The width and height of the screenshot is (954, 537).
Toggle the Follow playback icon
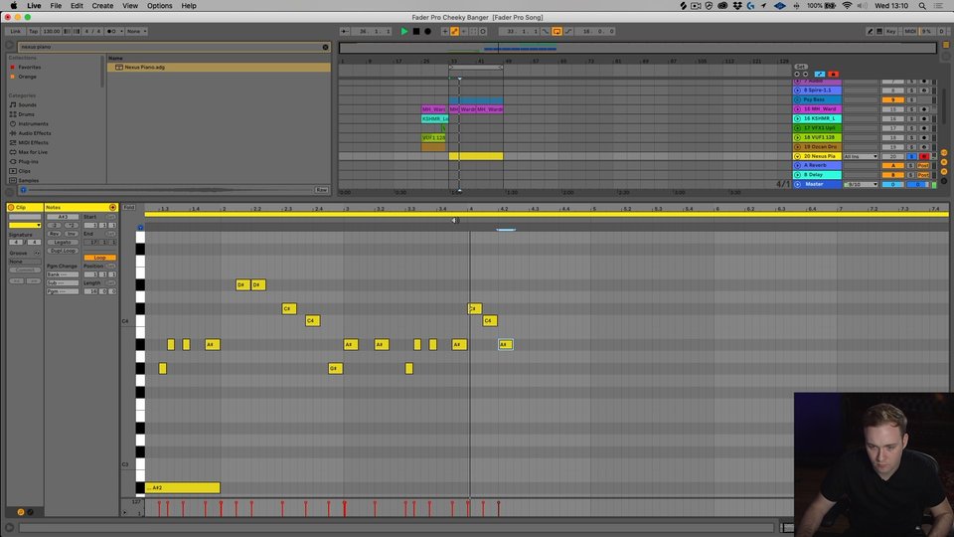point(345,31)
